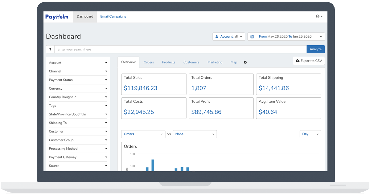This screenshot has height=195, width=370.
Task: Switch to the Map tab
Action: [x=234, y=62]
